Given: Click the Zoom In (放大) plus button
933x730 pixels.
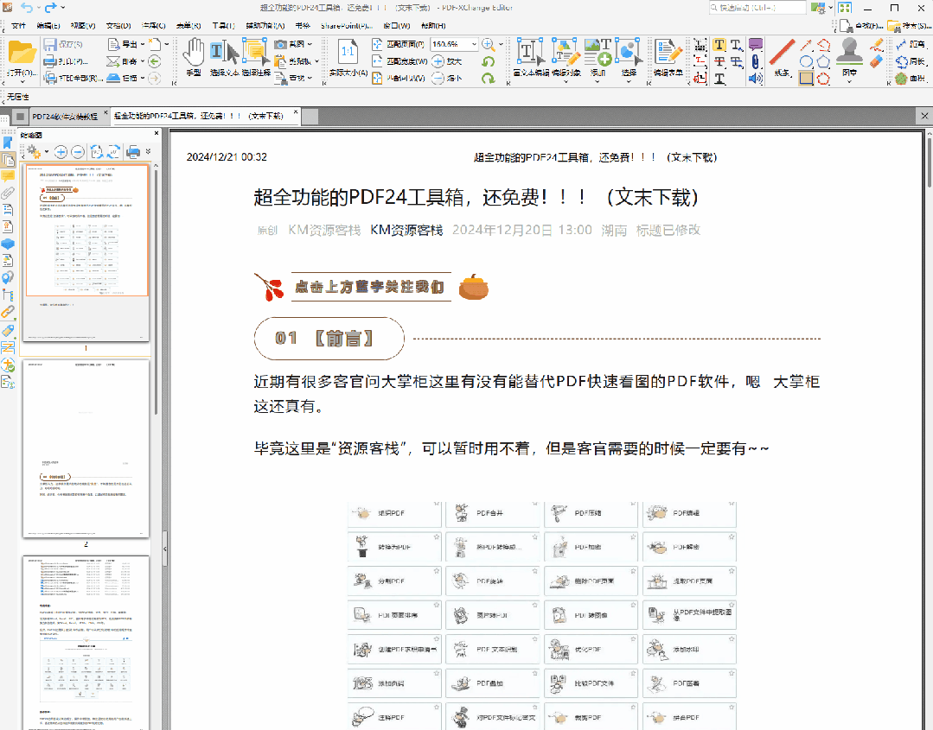Looking at the screenshot, I should point(446,61).
